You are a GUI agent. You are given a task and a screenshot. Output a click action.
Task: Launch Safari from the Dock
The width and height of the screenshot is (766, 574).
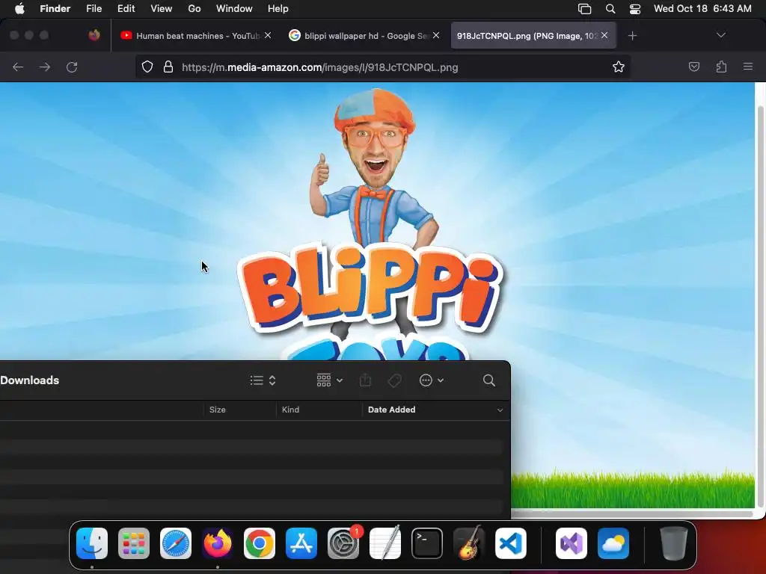(176, 543)
